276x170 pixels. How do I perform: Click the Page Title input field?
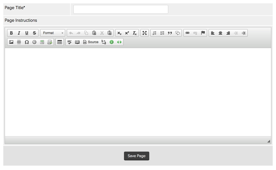[x=121, y=9]
